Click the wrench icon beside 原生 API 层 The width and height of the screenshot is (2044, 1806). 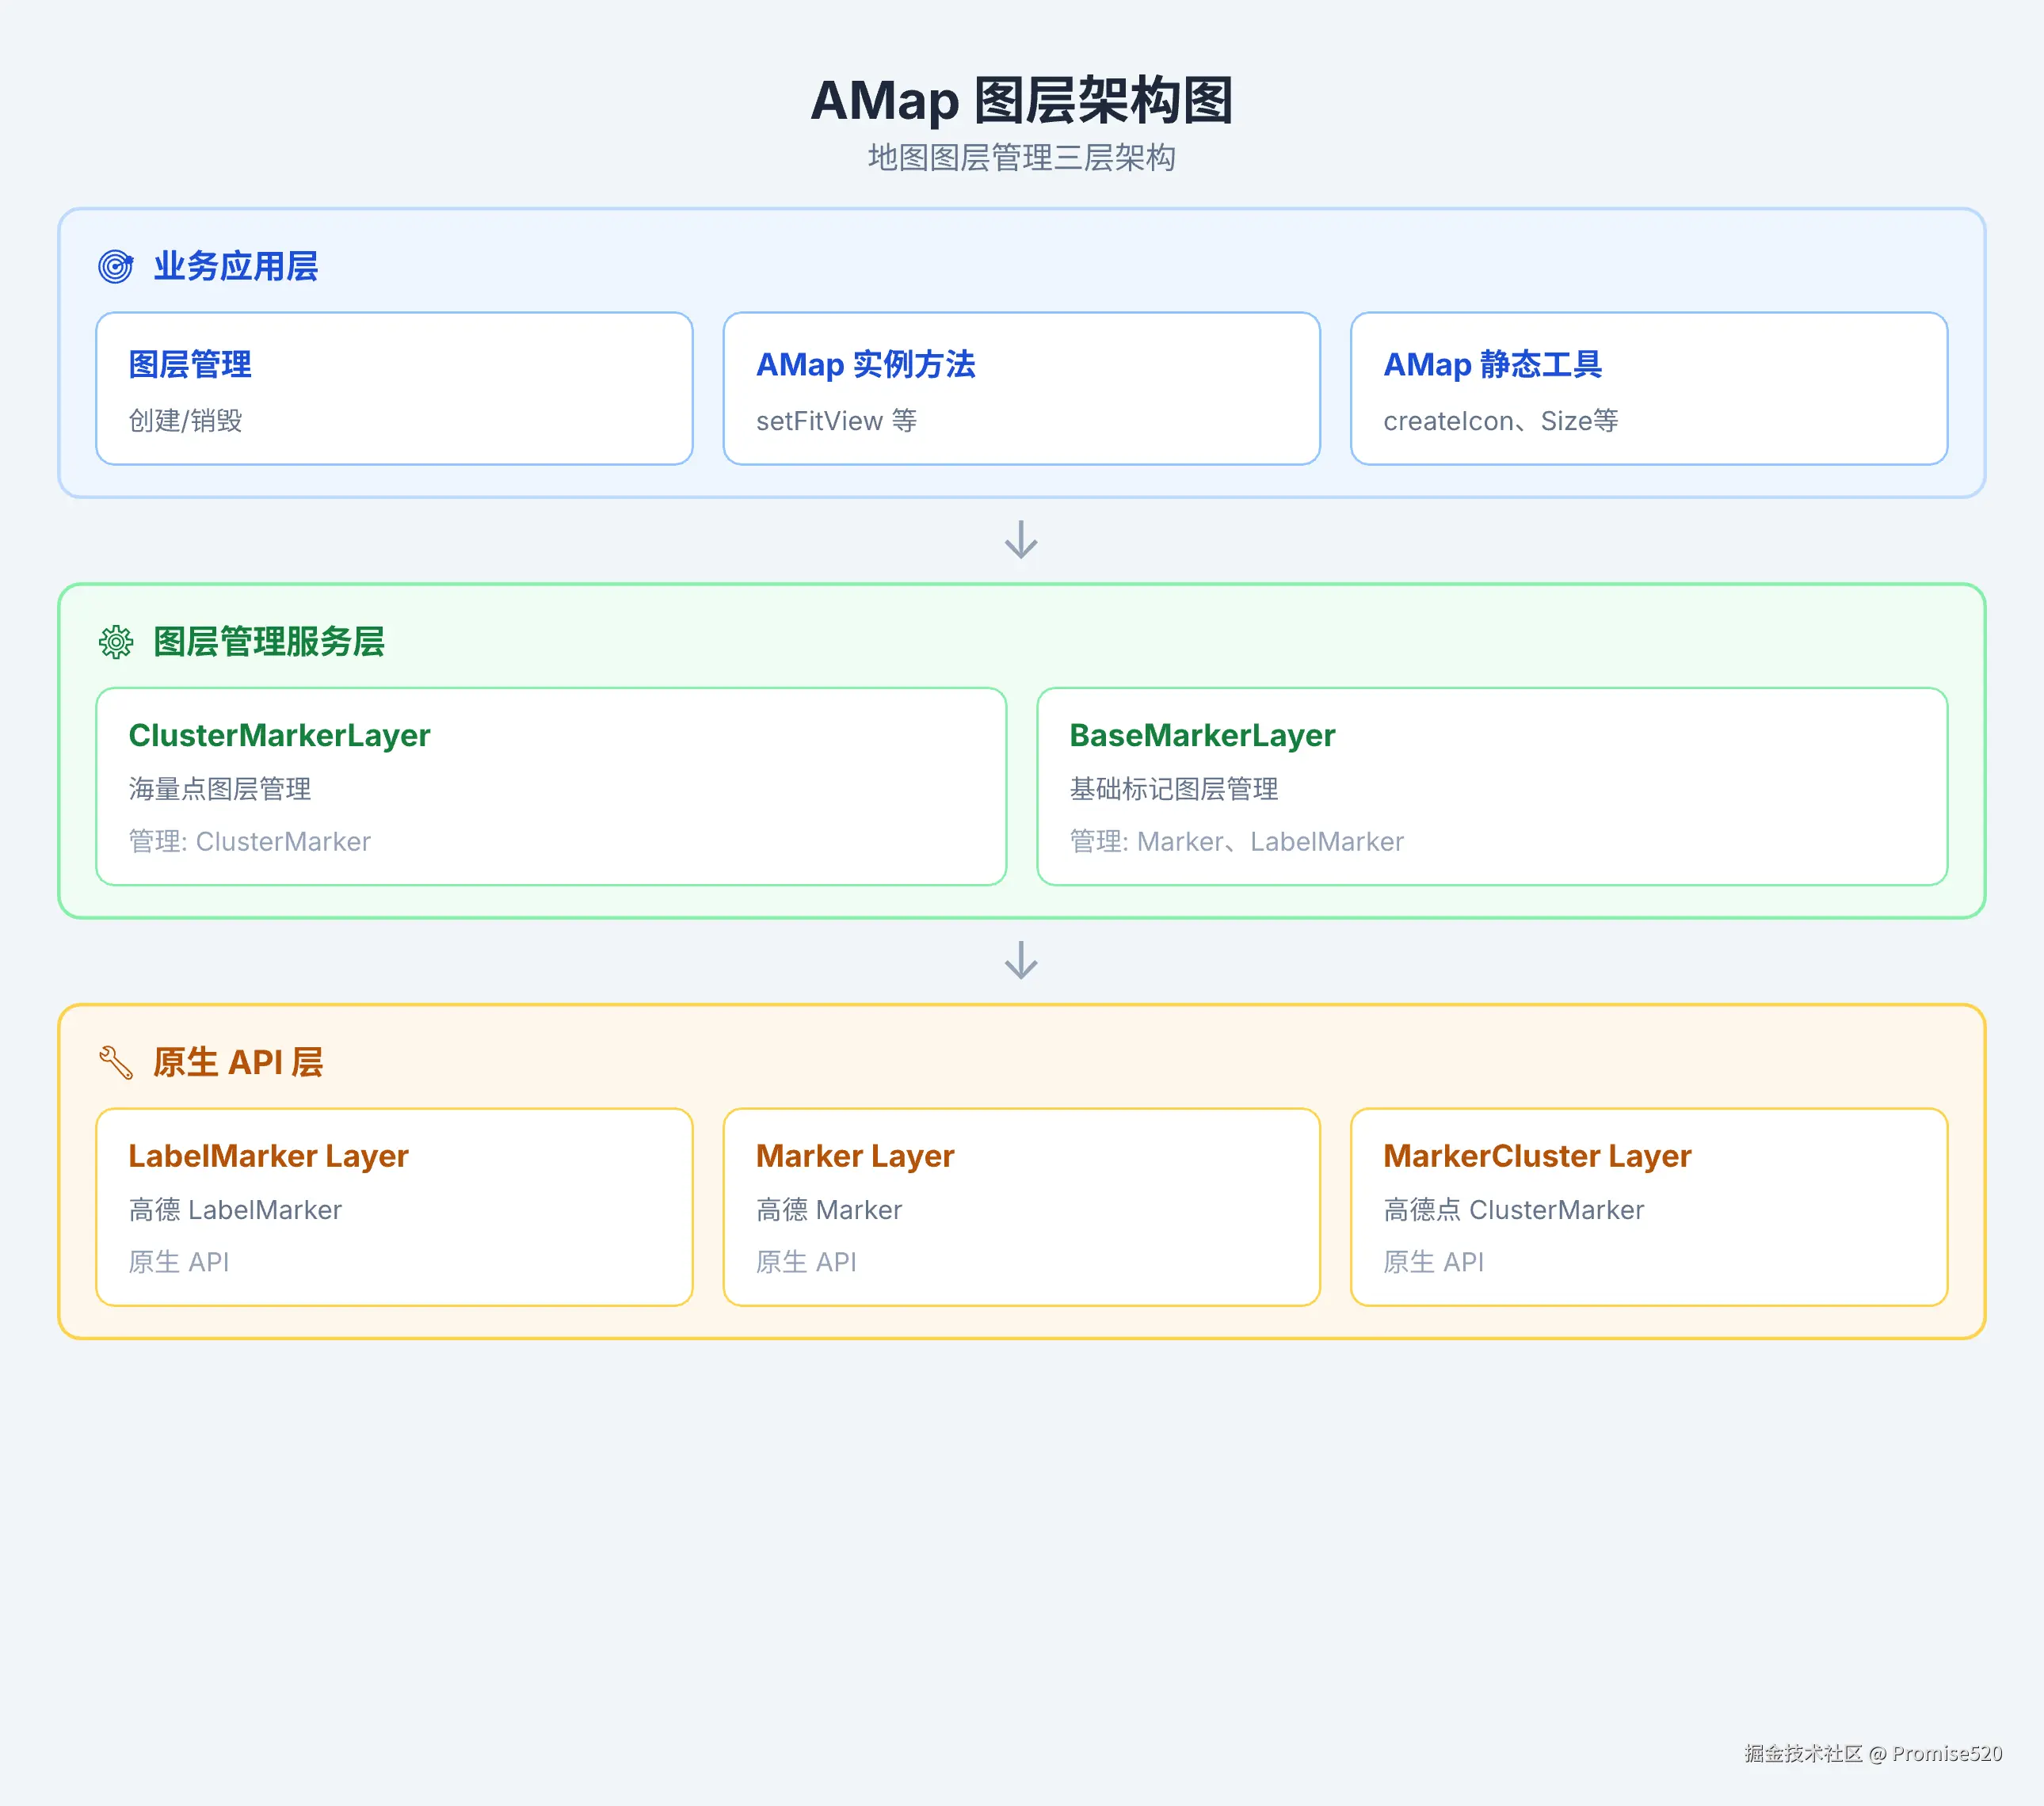coord(116,1062)
